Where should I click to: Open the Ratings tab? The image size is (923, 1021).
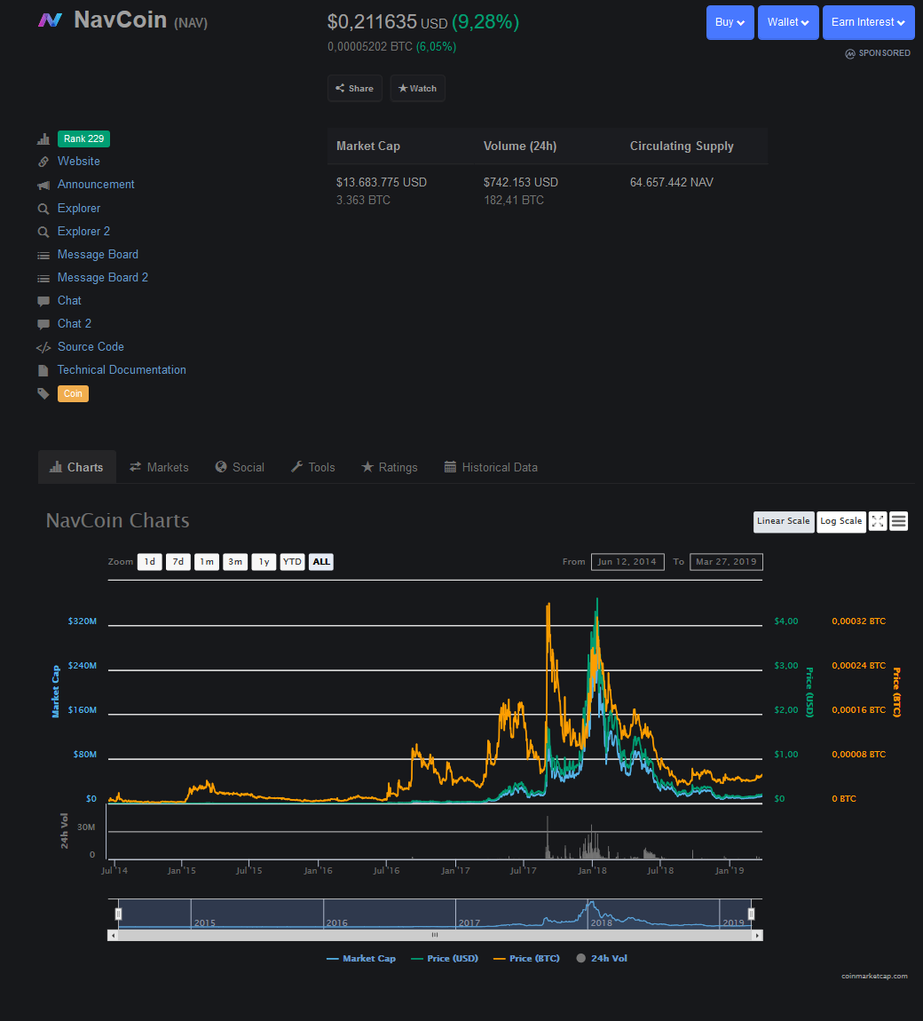tap(390, 468)
